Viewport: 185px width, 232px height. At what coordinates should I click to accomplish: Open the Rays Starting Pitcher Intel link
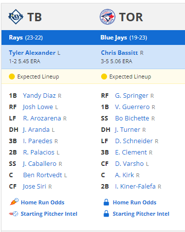click(49, 214)
